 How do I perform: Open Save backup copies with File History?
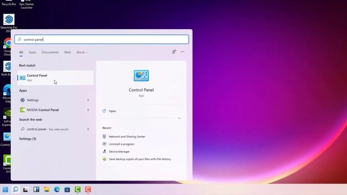click(x=140, y=159)
